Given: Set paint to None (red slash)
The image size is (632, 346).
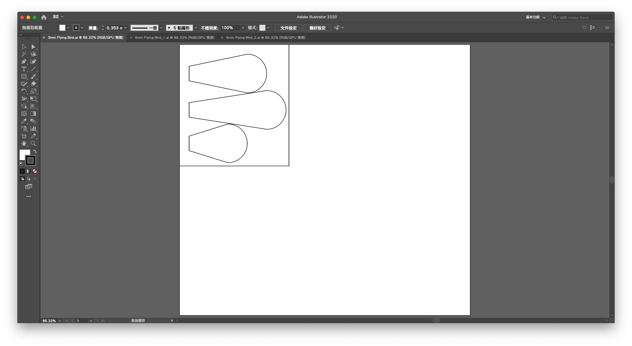Looking at the screenshot, I should point(35,171).
